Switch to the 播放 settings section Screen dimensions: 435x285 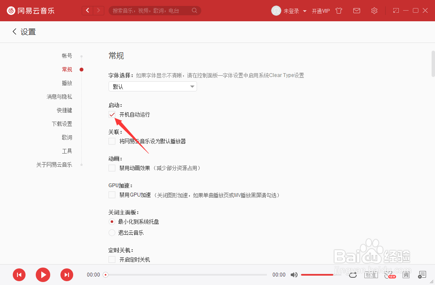tap(67, 83)
